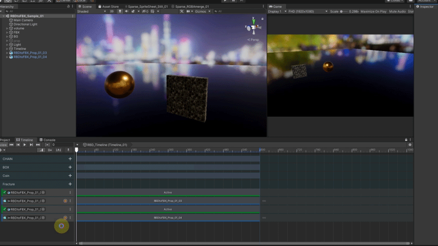The image size is (438, 246).
Task: Open the Shaded draw mode dropdown
Action: coord(91,11)
